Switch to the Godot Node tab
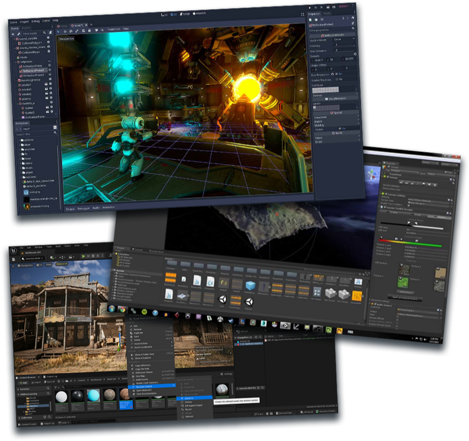 click(327, 13)
